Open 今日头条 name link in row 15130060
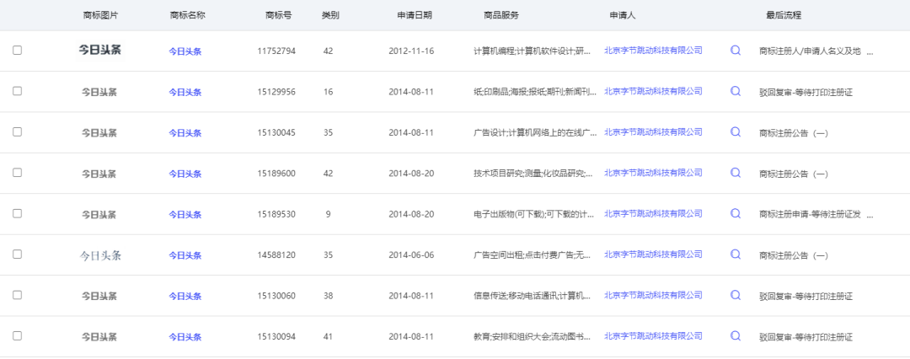This screenshot has height=359, width=910. [185, 297]
